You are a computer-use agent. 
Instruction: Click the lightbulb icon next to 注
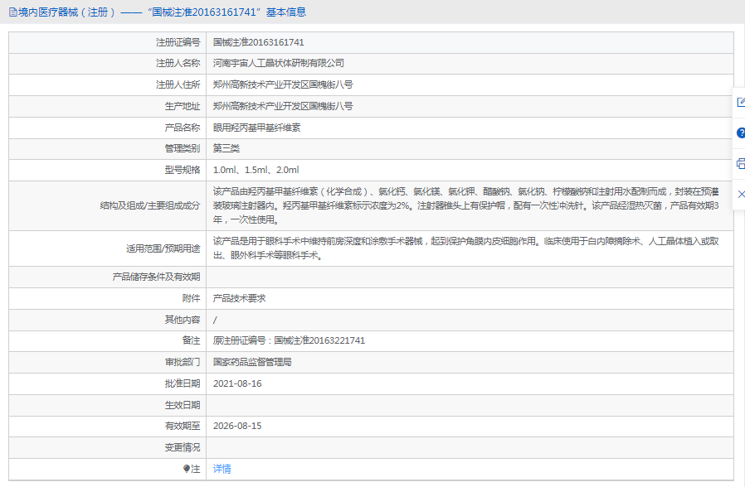coord(187,469)
